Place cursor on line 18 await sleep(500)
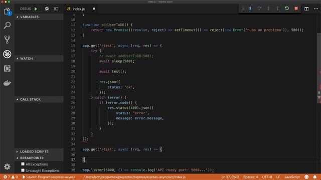The image size is (321, 180). 117,61
